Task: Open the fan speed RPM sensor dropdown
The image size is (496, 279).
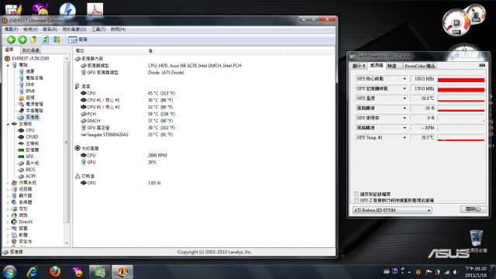Action: coord(405,128)
